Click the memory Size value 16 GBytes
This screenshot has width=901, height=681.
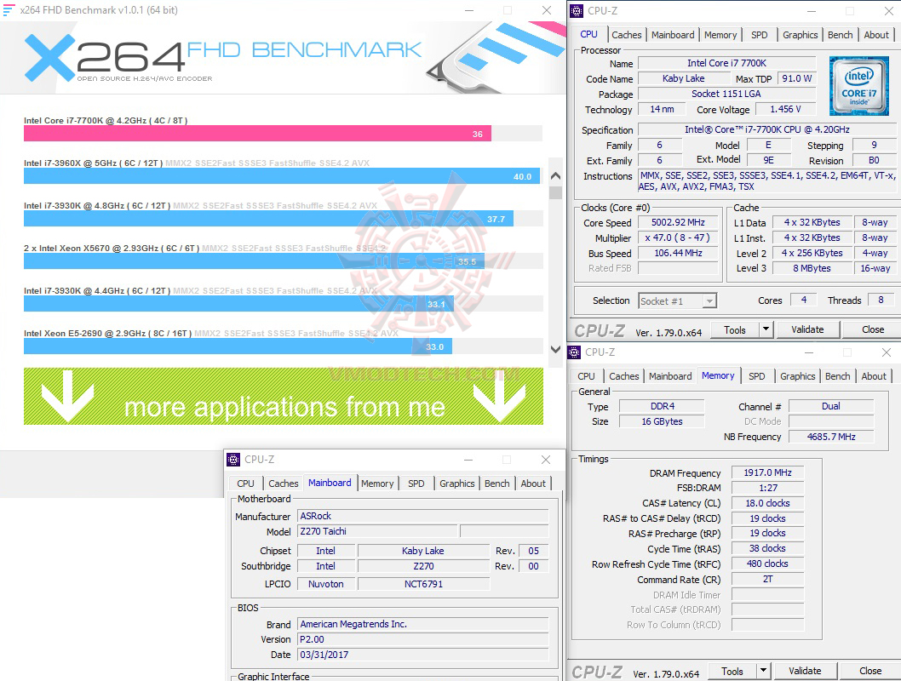point(662,421)
